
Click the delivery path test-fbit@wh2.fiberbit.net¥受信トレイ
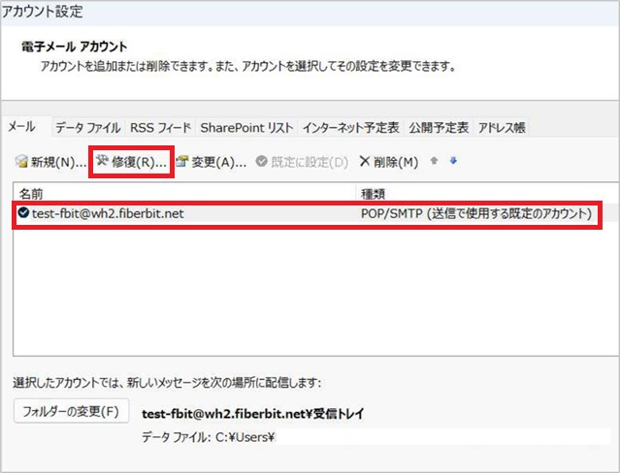[x=252, y=414]
